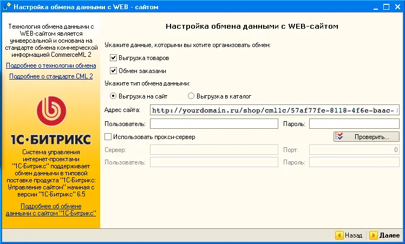Open link about exchange with сайтом 1С-Битрикс
The width and height of the screenshot is (405, 244).
point(51,210)
